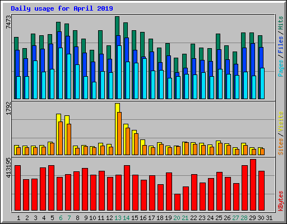
Task: Click day 9 on the x-axis
Action: tap(86, 218)
